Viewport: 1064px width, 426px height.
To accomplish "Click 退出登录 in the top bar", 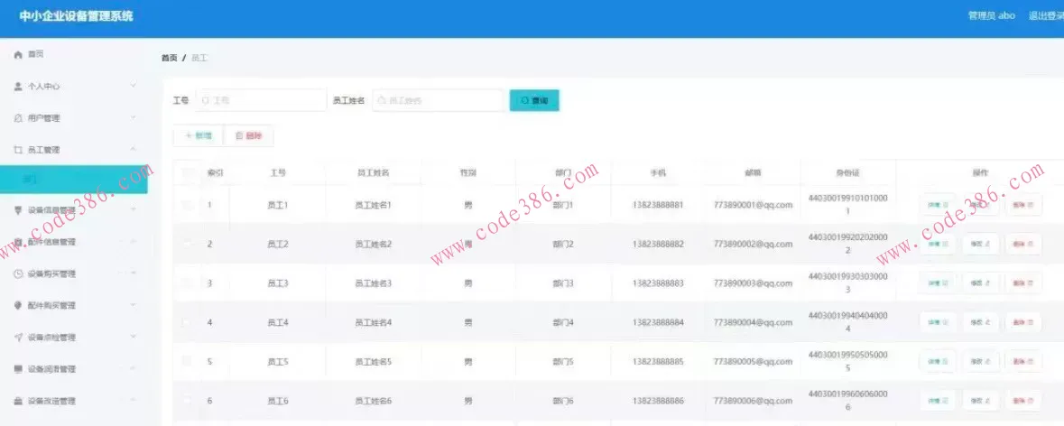I will click(1046, 15).
